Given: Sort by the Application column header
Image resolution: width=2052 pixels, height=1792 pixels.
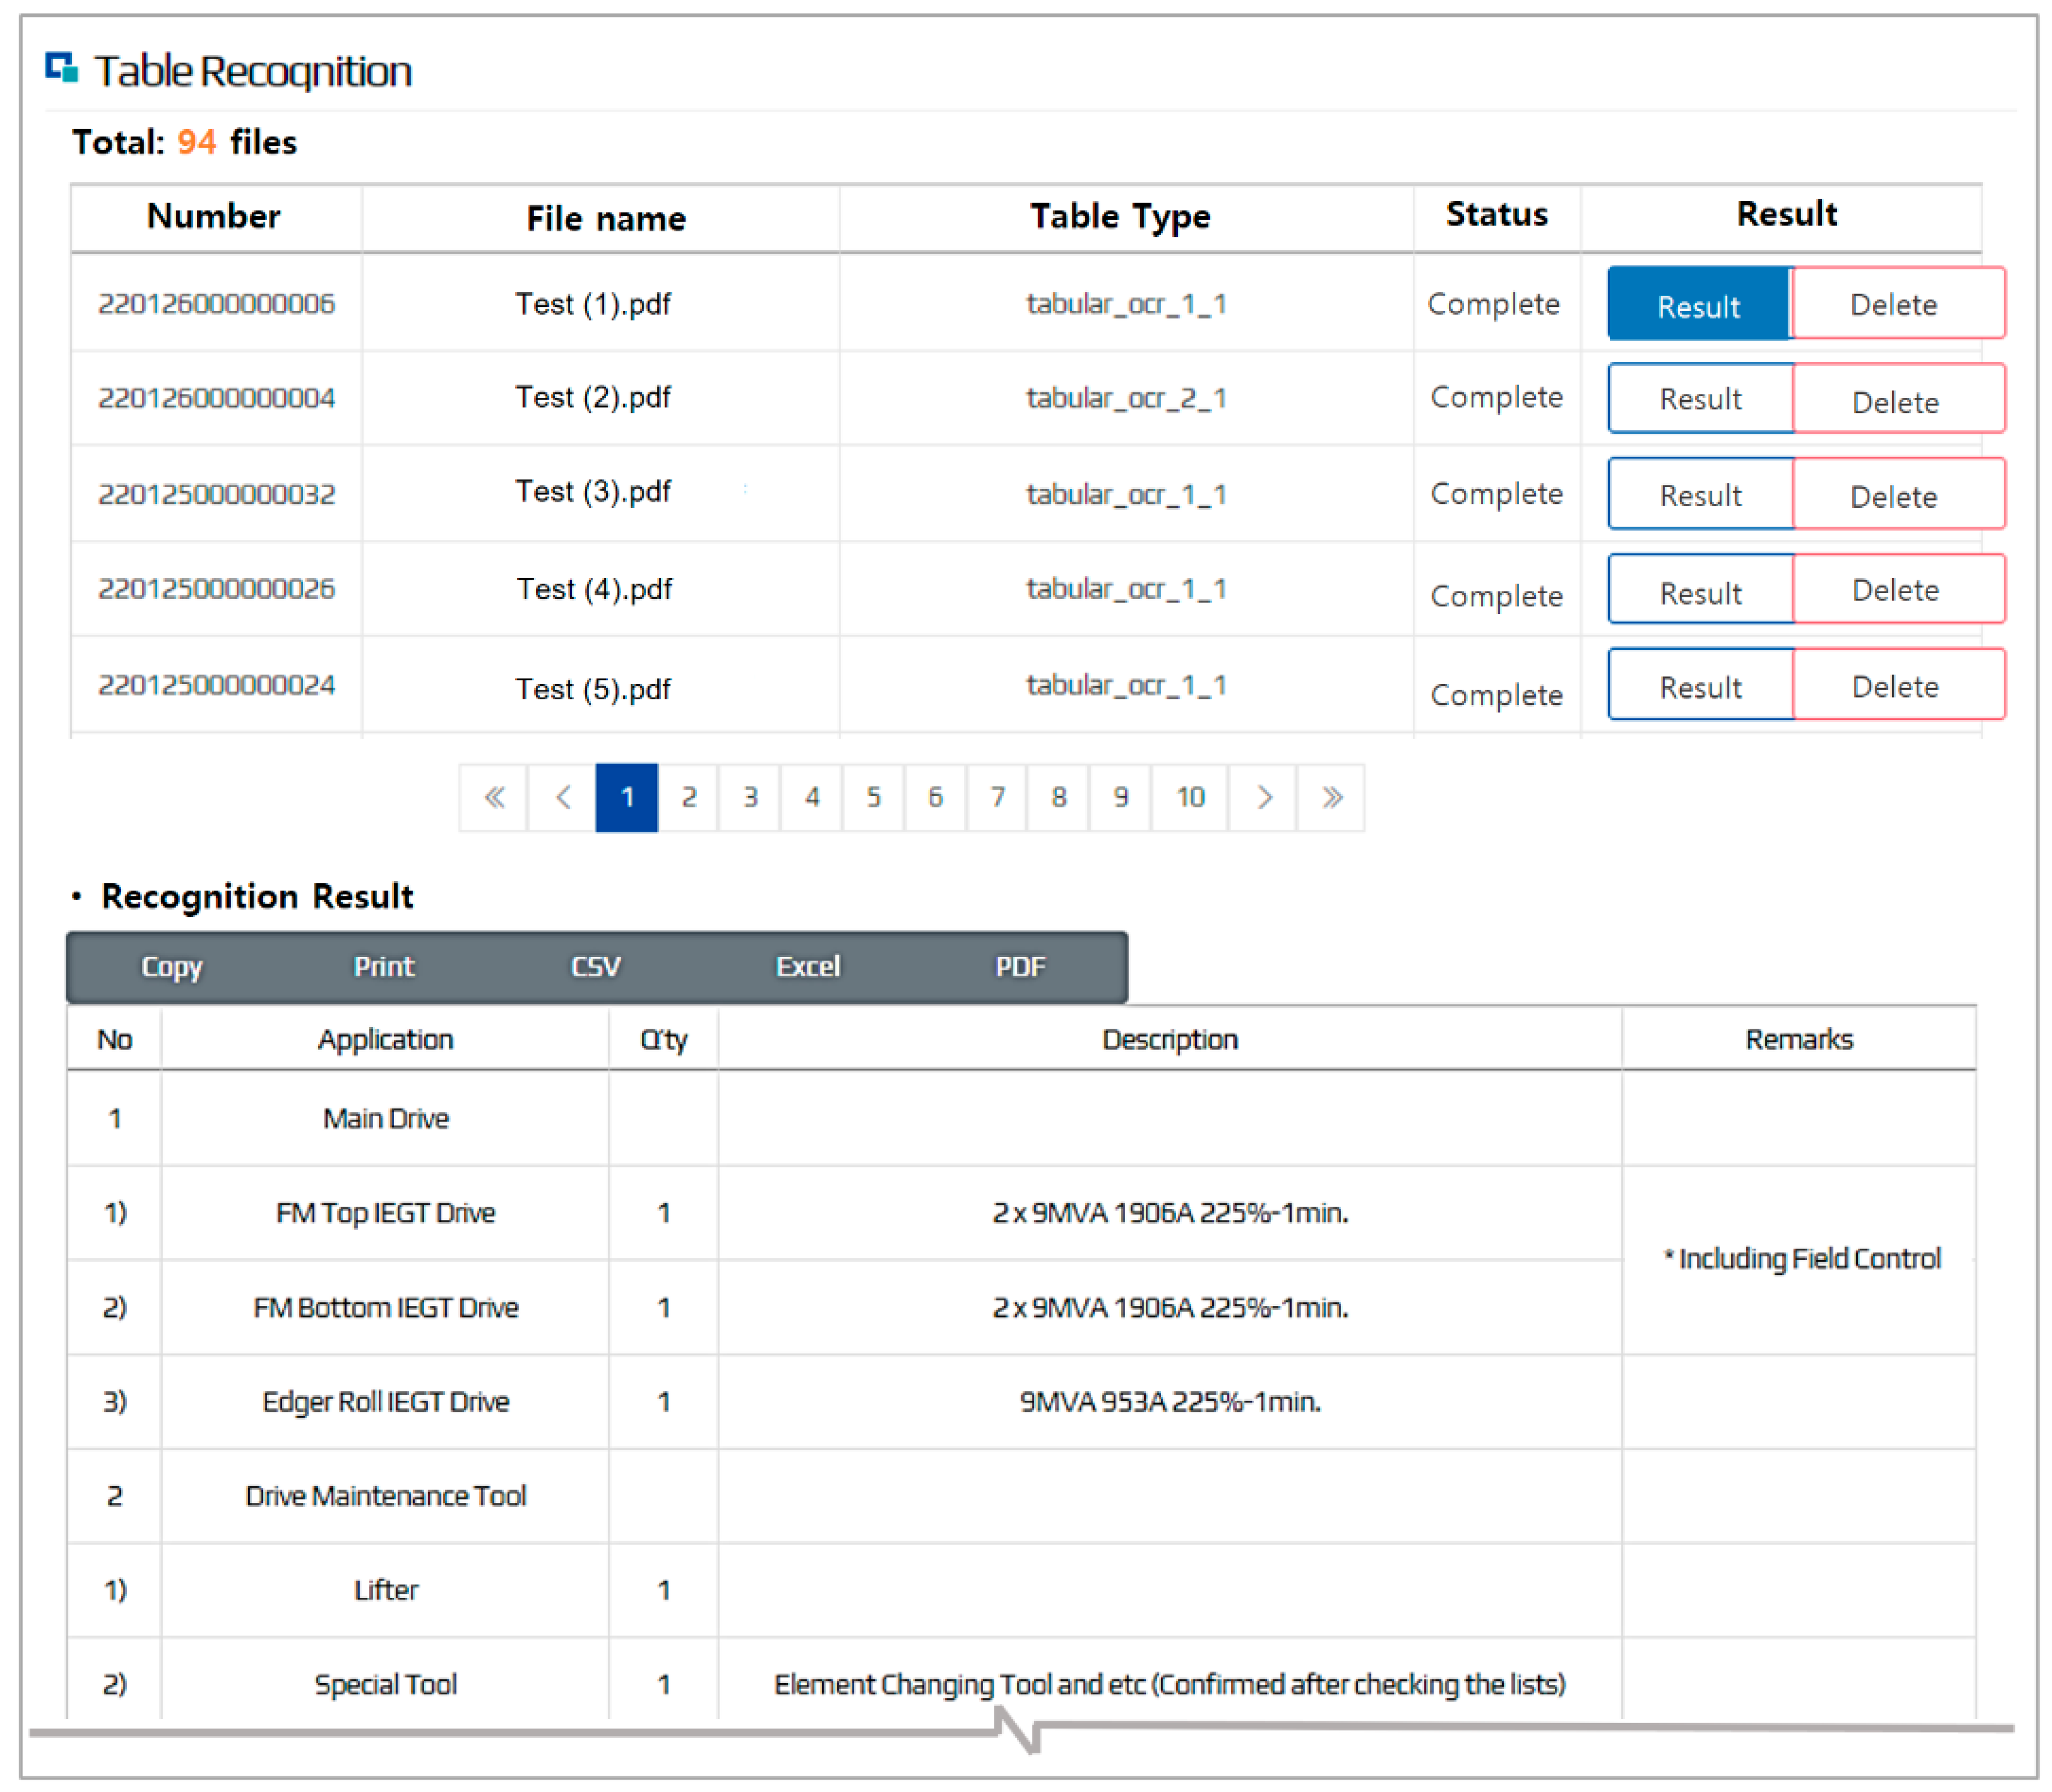Looking at the screenshot, I should tap(385, 1039).
